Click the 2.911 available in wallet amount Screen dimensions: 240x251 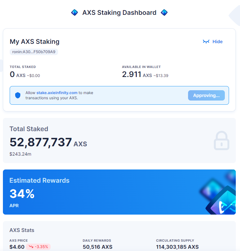(x=132, y=74)
